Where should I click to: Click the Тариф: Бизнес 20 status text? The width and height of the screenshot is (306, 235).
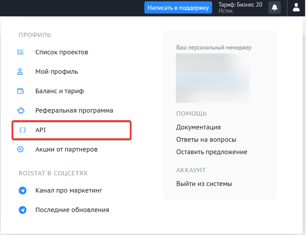point(240,5)
